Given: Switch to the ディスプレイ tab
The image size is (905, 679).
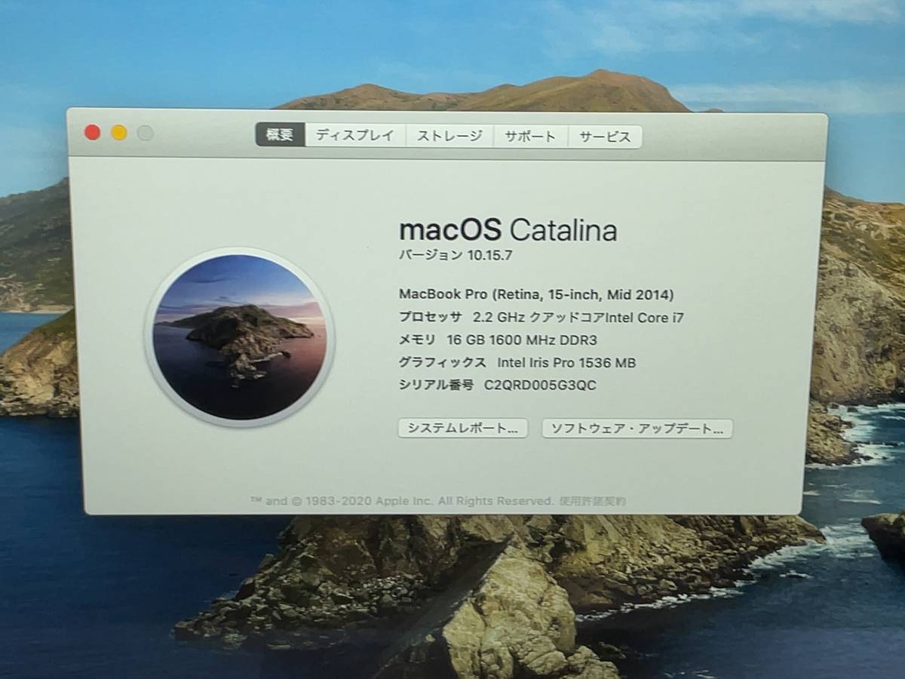Looking at the screenshot, I should [x=355, y=136].
